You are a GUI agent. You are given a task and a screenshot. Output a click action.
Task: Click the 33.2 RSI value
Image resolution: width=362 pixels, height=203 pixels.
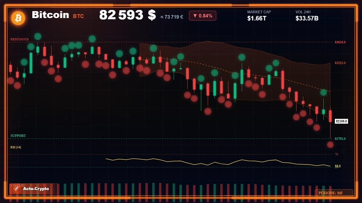338,166
